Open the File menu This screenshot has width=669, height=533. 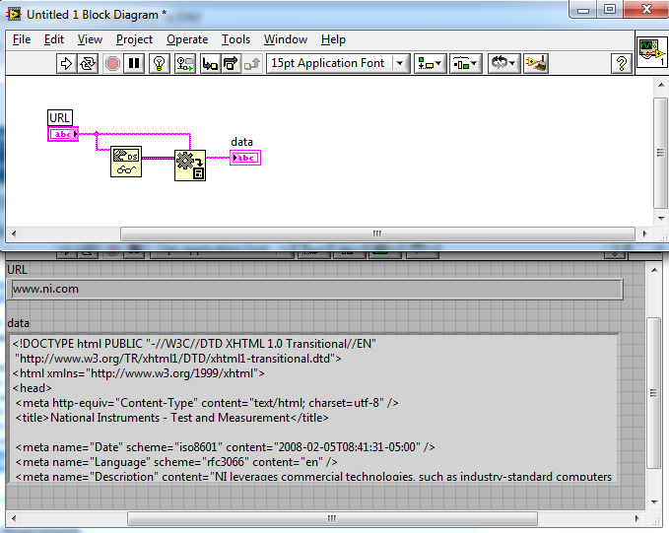[x=22, y=39]
